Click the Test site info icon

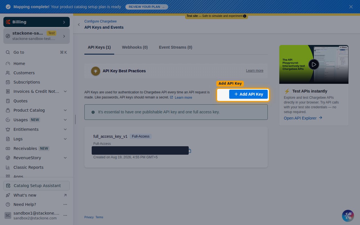[245, 16]
